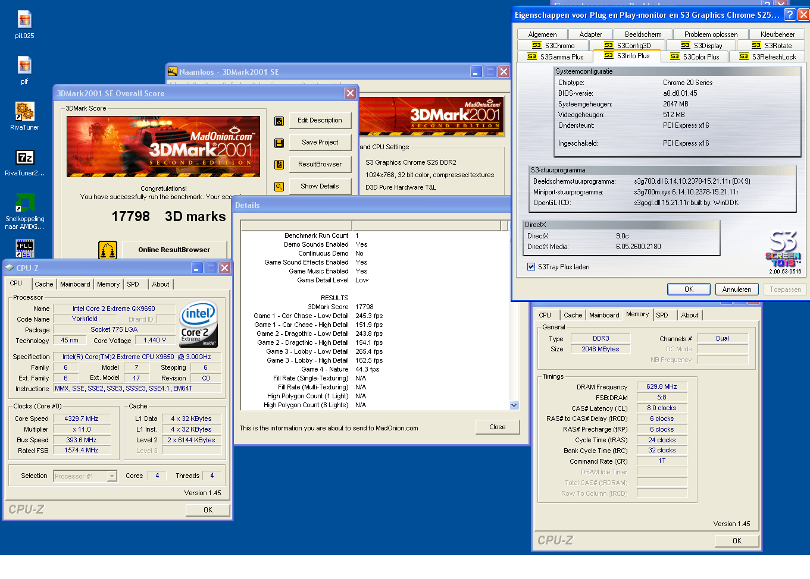The image size is (810, 579).
Task: Click OK in the right CPU-Z window
Action: coord(737,541)
